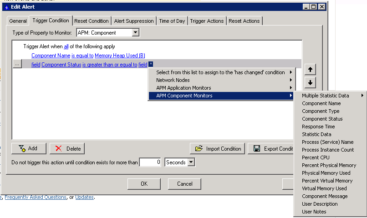Click the 'all' link in the trigger sentence

pyautogui.click(x=66, y=46)
